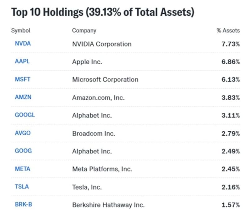248x215 pixels.
Task: Select the AMZN ticker link
Action: tap(23, 97)
